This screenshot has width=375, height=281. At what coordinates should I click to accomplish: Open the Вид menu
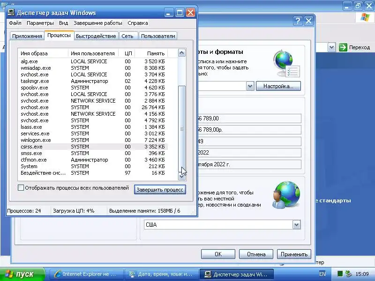click(x=63, y=23)
